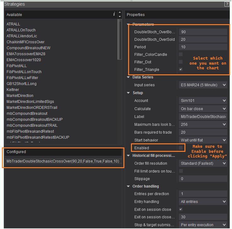Tick the Enabled checkbox under Setup

181,148
